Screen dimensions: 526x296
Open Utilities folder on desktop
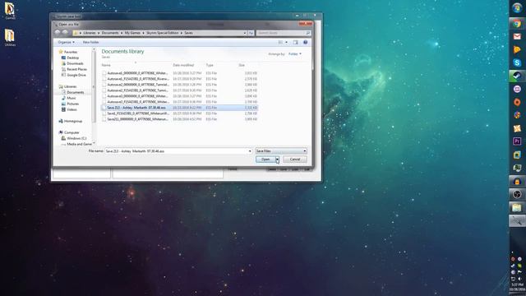tap(10, 37)
